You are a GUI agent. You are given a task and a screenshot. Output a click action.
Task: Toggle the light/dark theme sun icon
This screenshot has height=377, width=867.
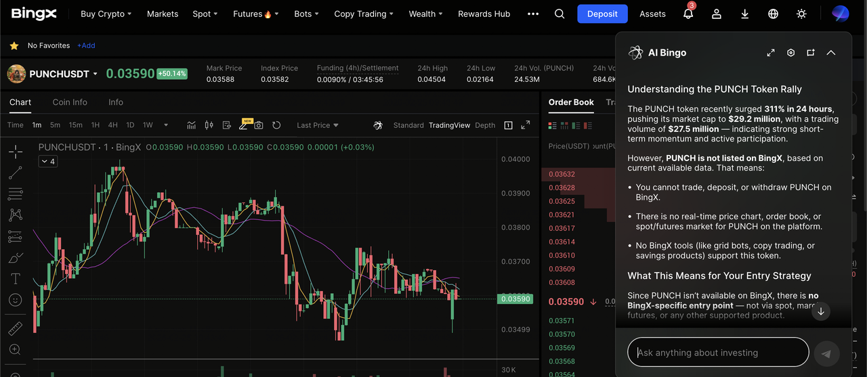coord(801,14)
